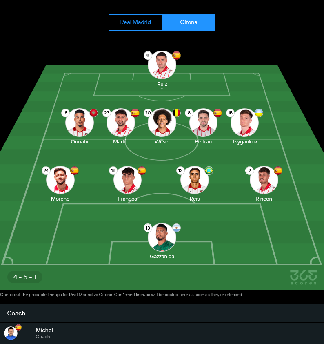Click the Brazil flag beside Reis
Viewport: 324px width, 344px height.
point(209,170)
